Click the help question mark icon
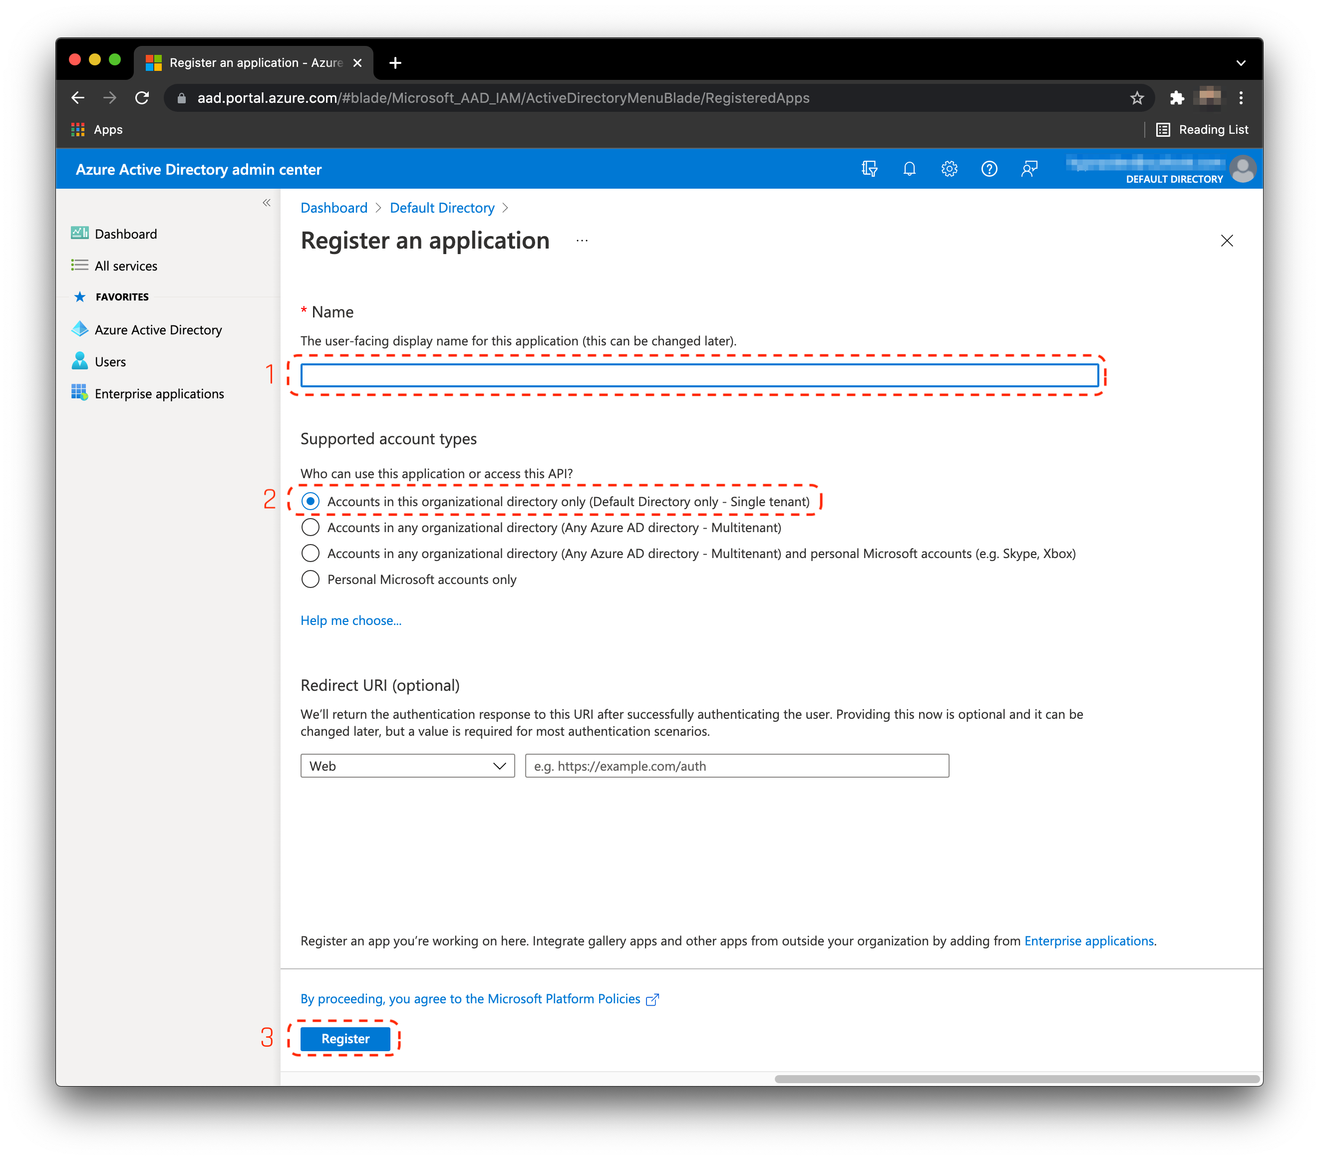Image resolution: width=1319 pixels, height=1160 pixels. click(989, 169)
